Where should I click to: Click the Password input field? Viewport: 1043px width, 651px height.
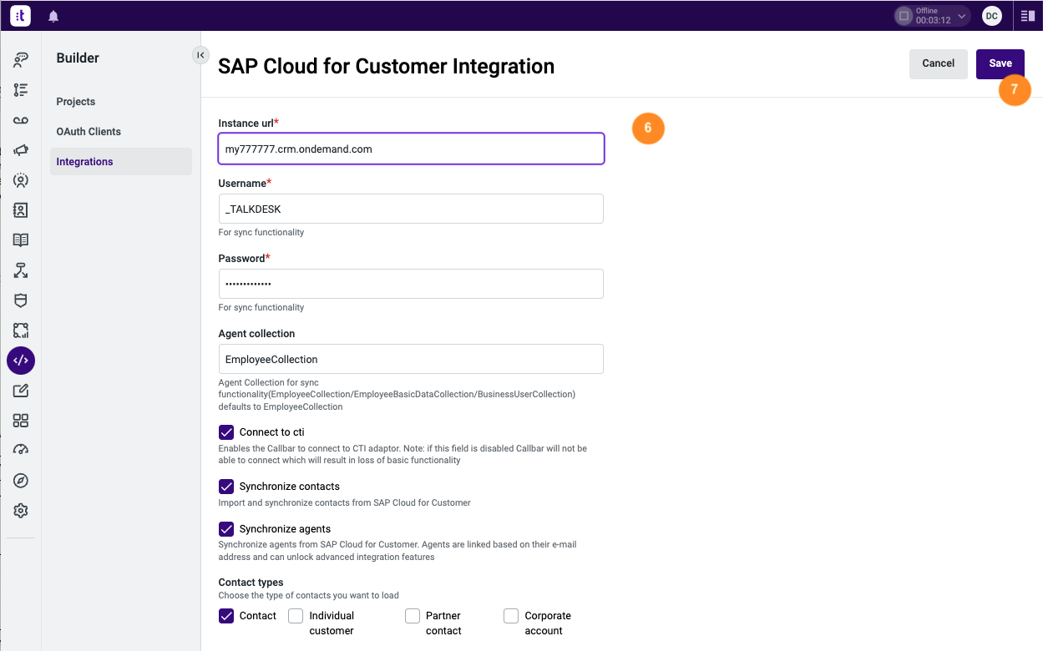(411, 284)
